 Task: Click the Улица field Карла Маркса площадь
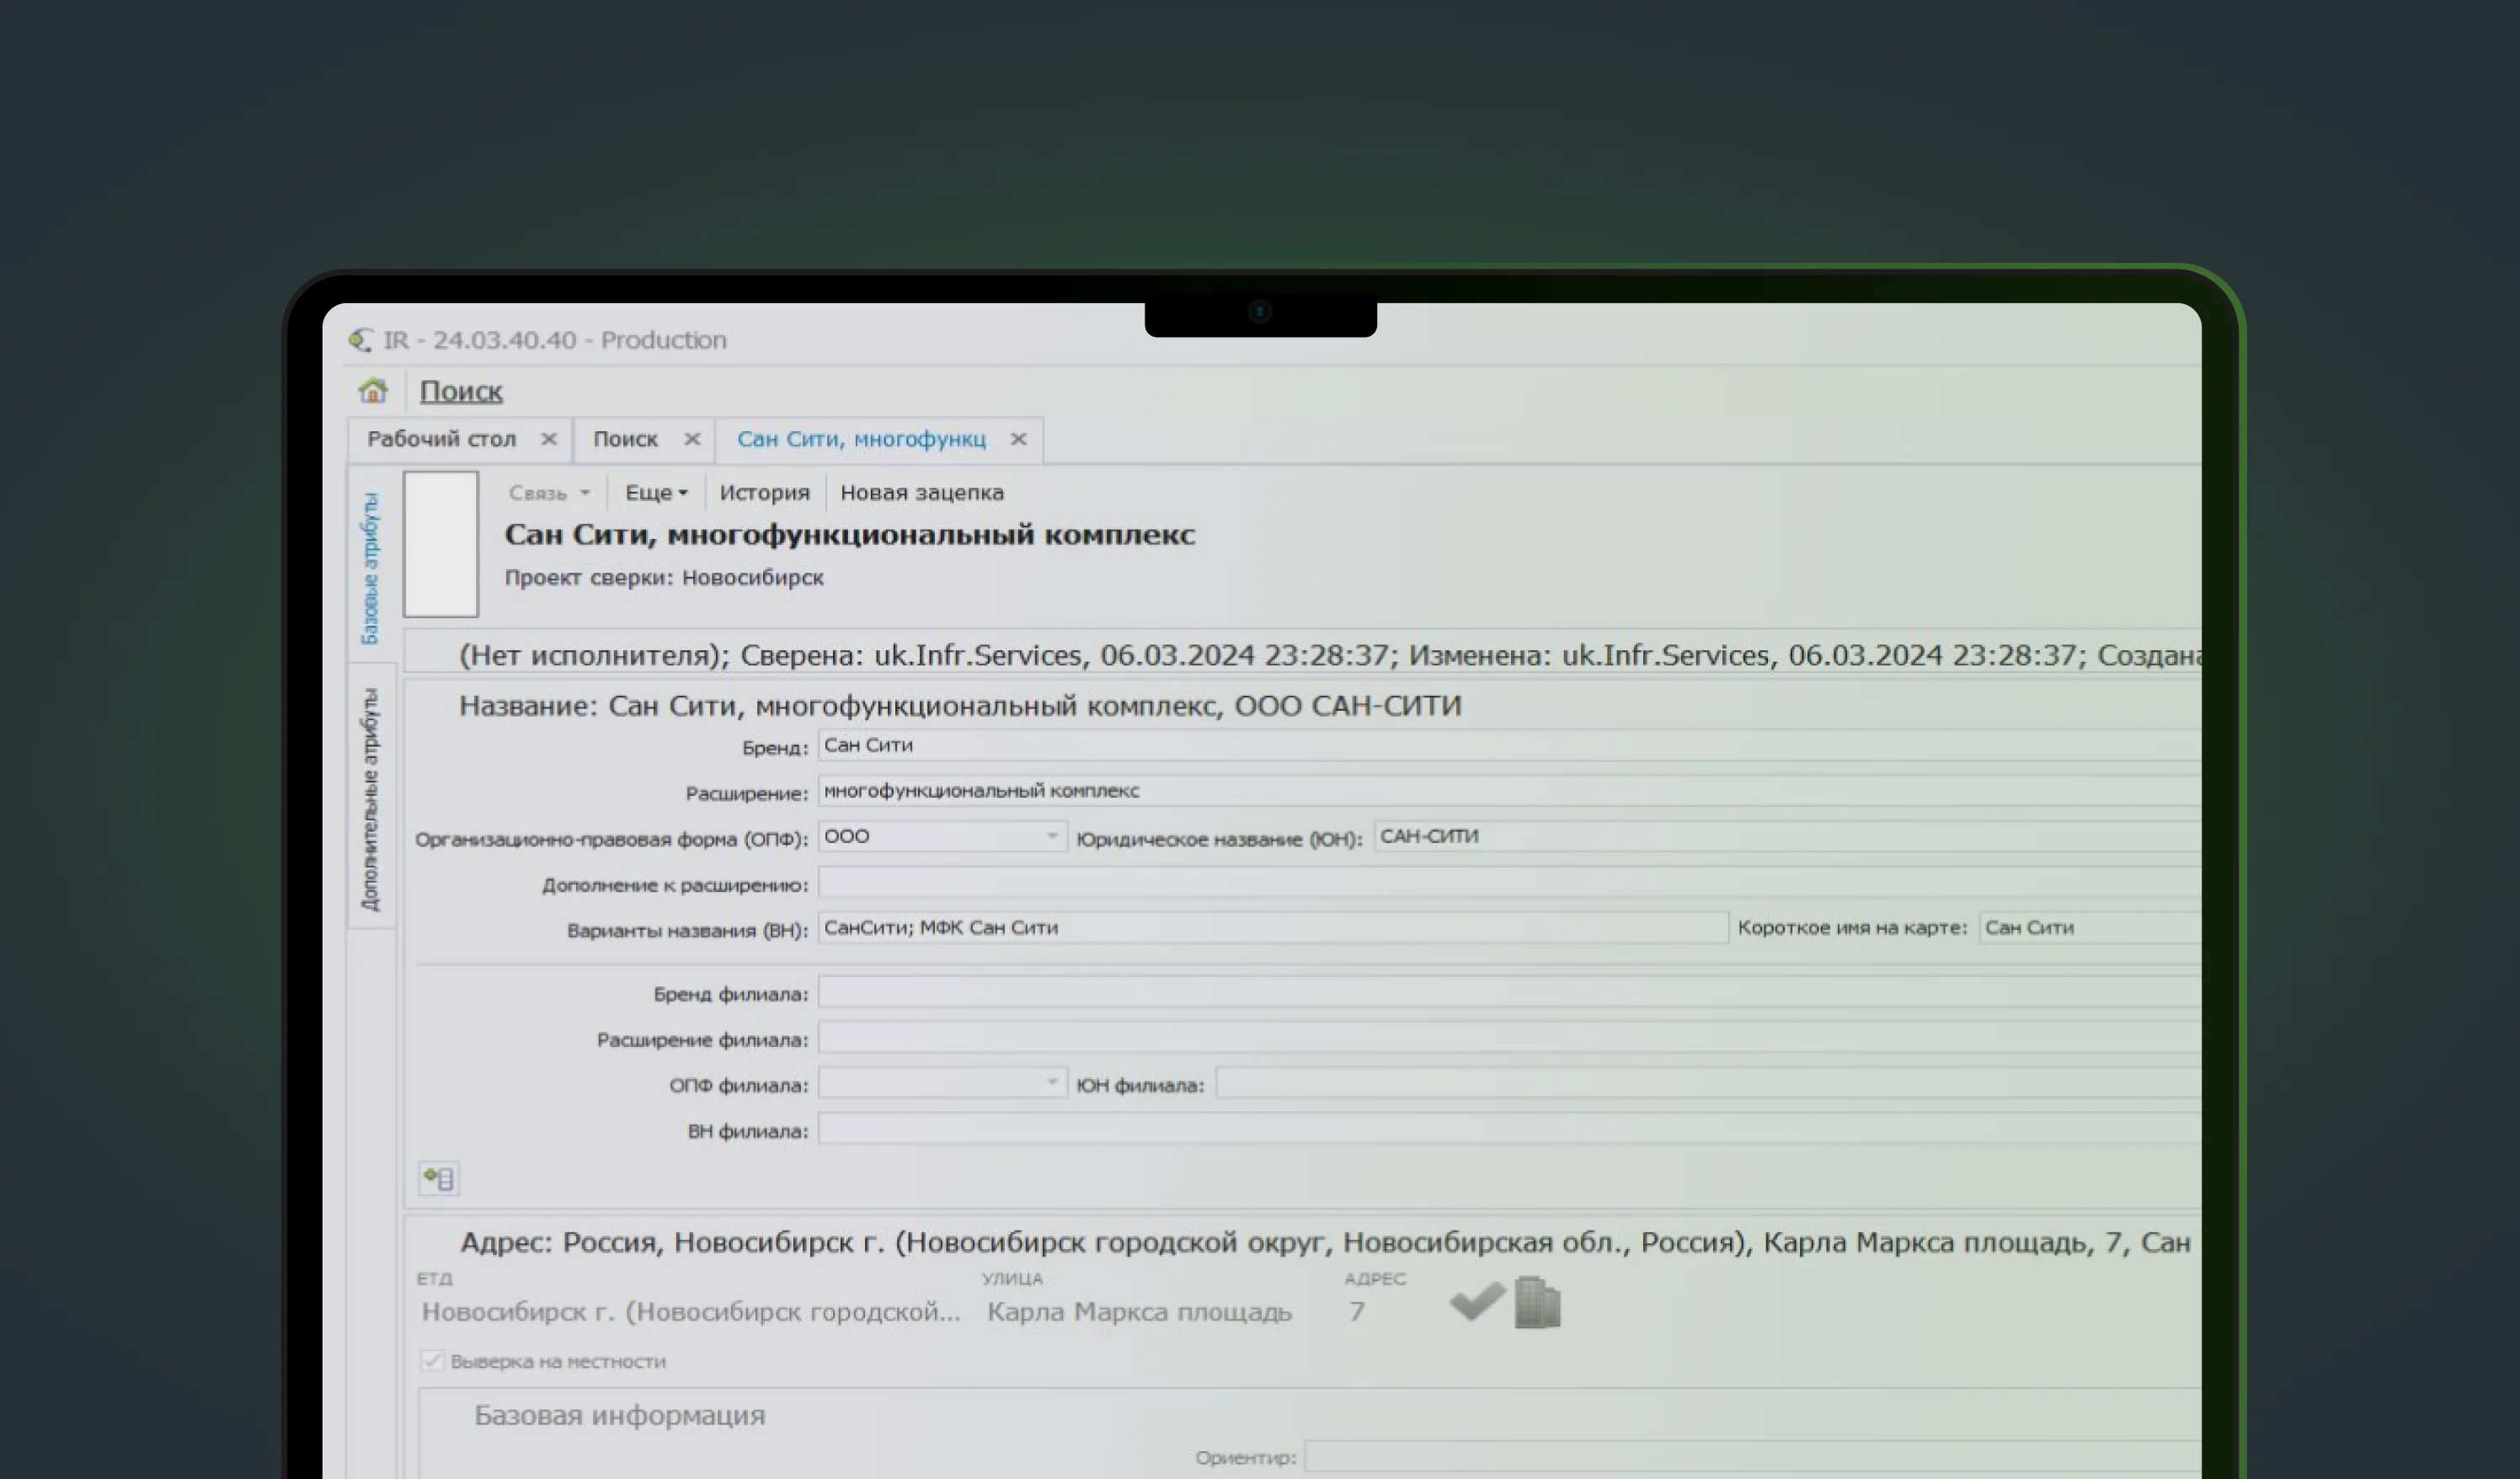(1140, 1312)
